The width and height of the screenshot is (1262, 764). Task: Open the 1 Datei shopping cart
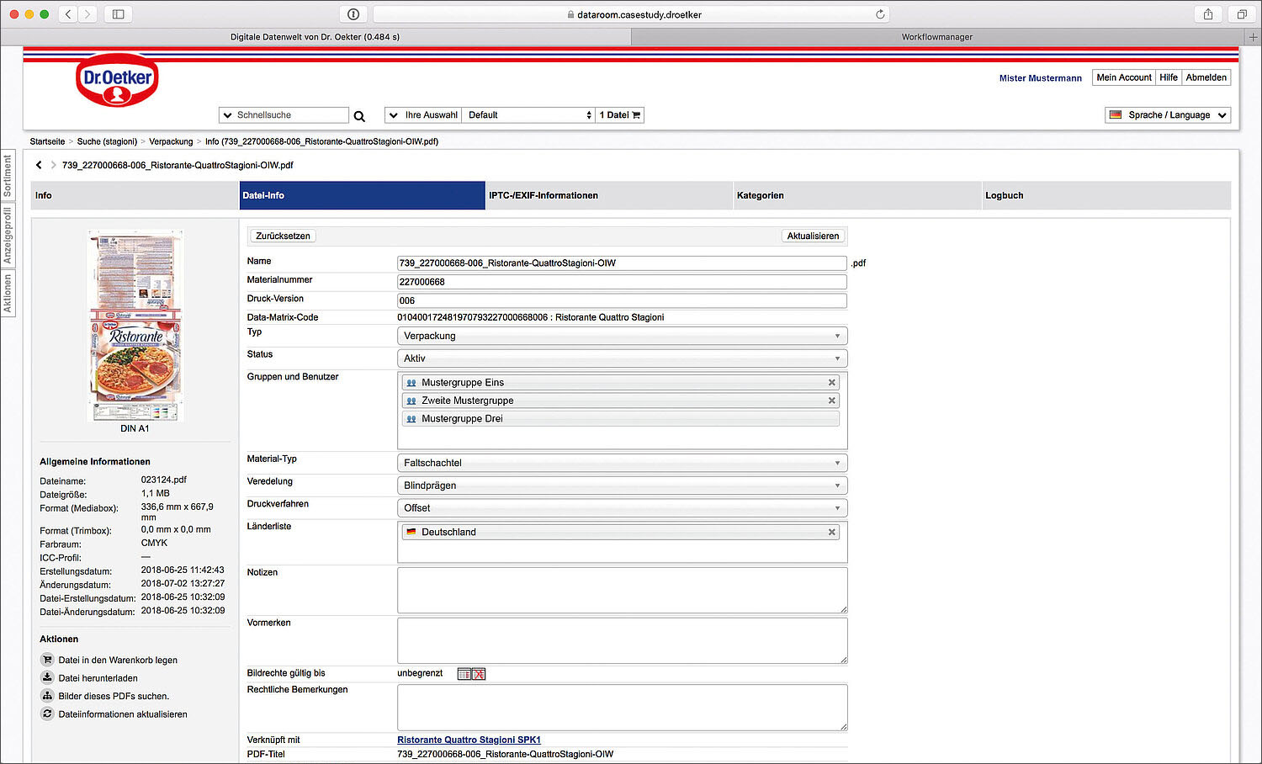click(x=620, y=115)
